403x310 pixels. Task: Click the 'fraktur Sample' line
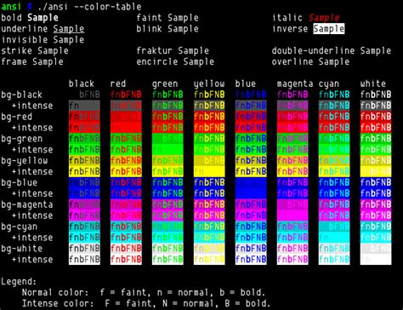(173, 51)
